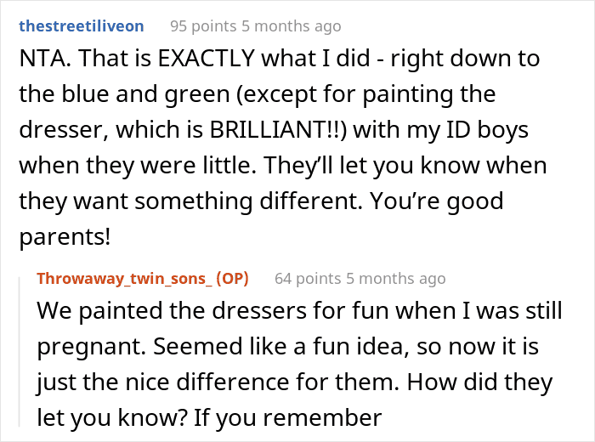
Task: Click the "64 points" score on OP's reply
Action: [309, 278]
